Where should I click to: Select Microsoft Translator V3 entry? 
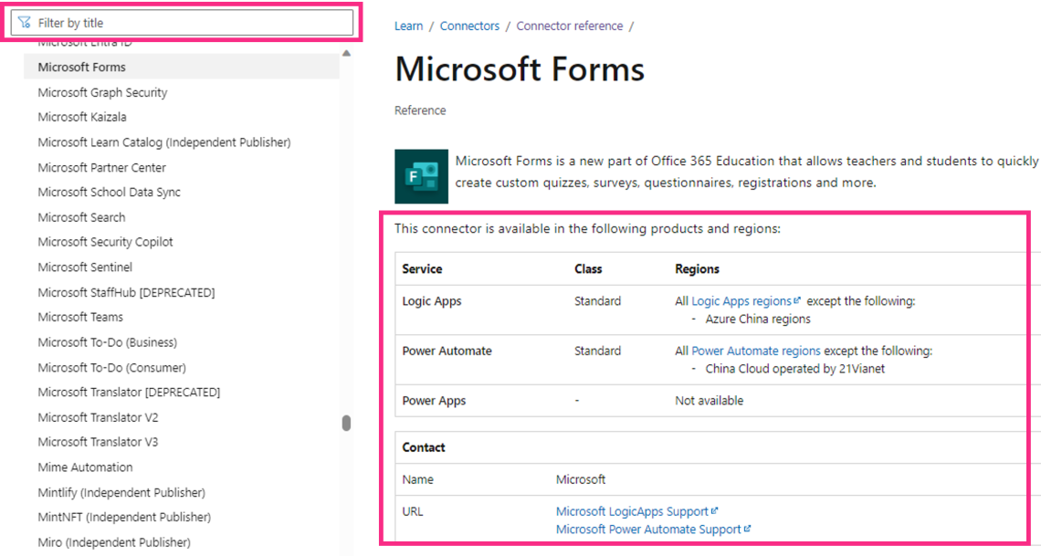tap(98, 442)
